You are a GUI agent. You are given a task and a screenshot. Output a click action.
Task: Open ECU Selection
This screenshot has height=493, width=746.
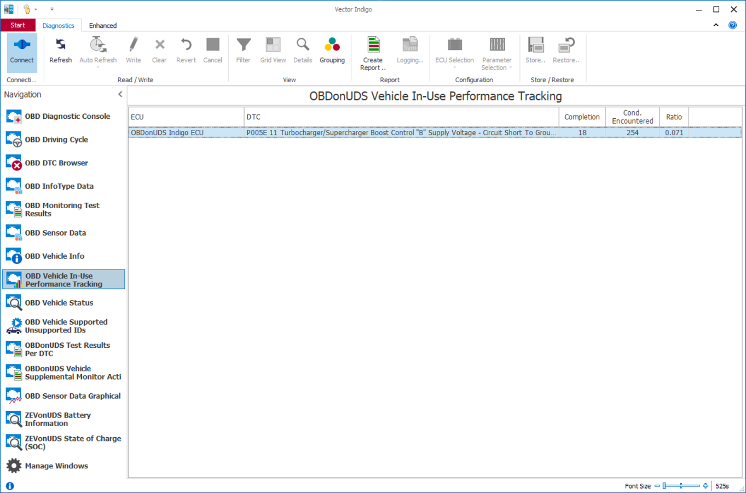[x=455, y=53]
